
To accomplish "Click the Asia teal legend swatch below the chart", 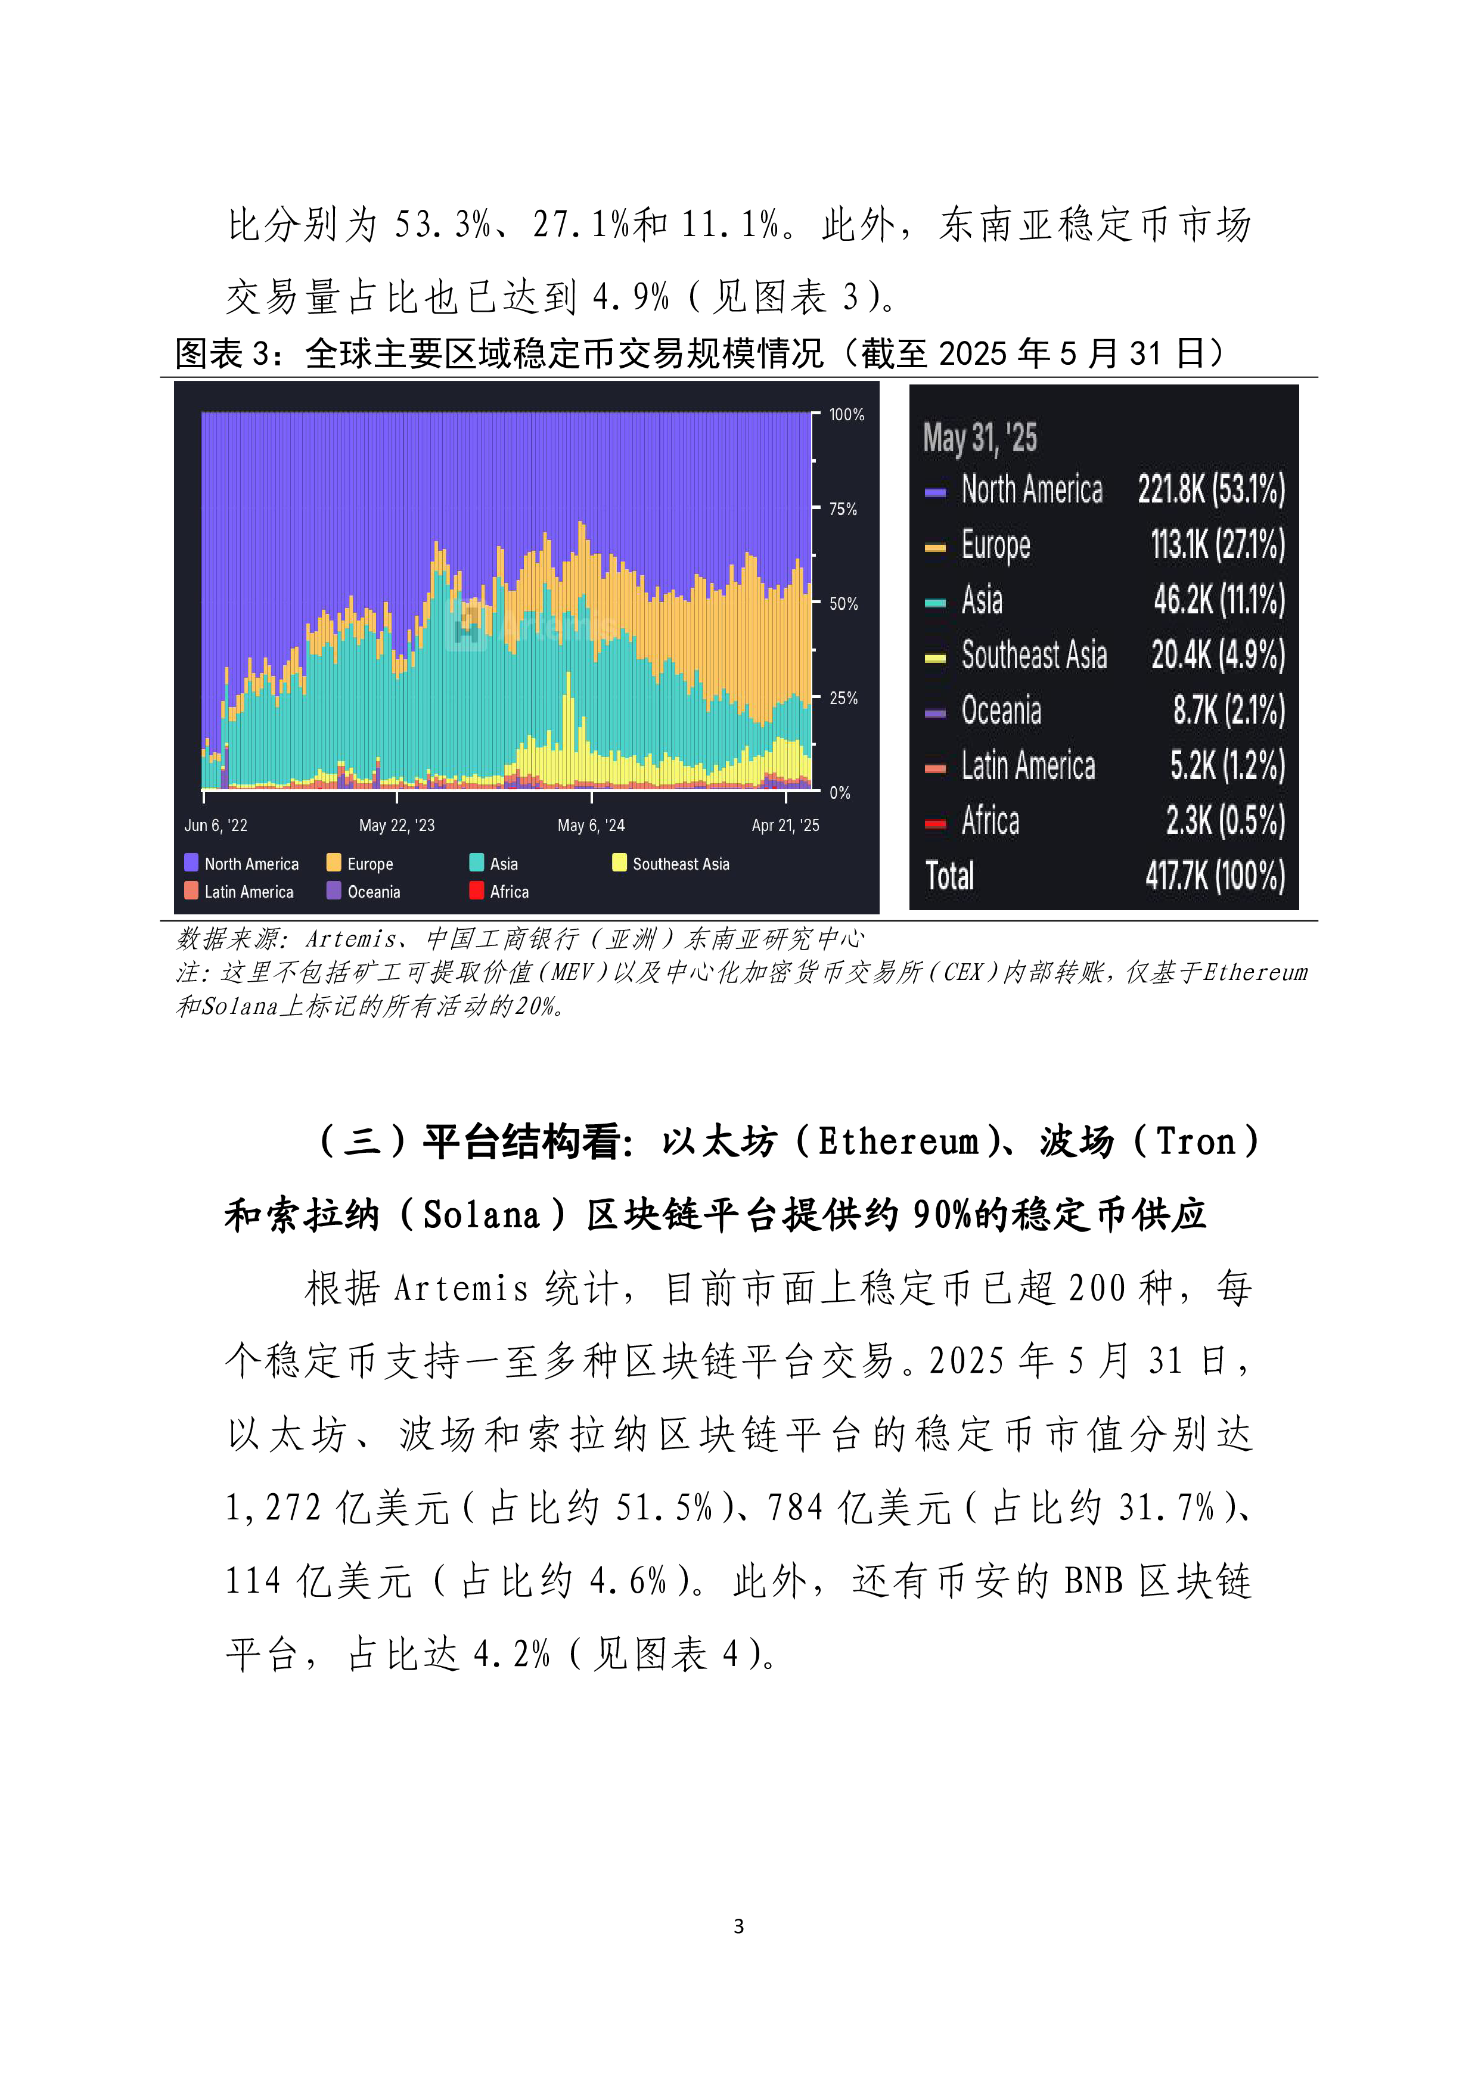I will (476, 861).
